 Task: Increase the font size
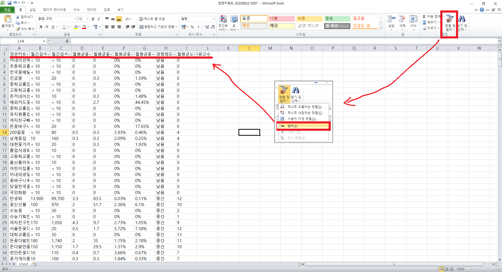click(x=93, y=19)
